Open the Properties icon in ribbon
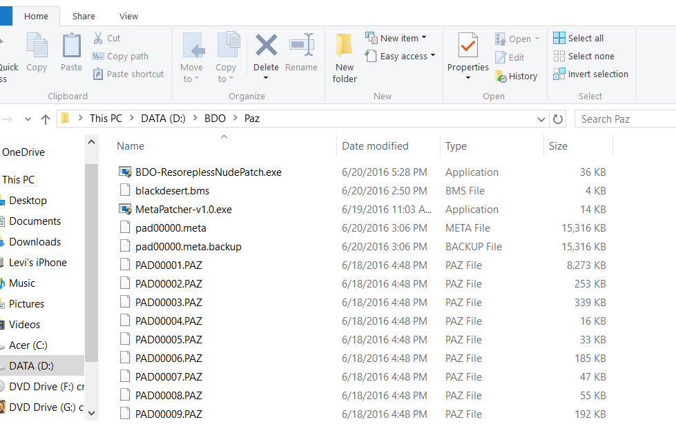This screenshot has width=676, height=424. pyautogui.click(x=467, y=47)
